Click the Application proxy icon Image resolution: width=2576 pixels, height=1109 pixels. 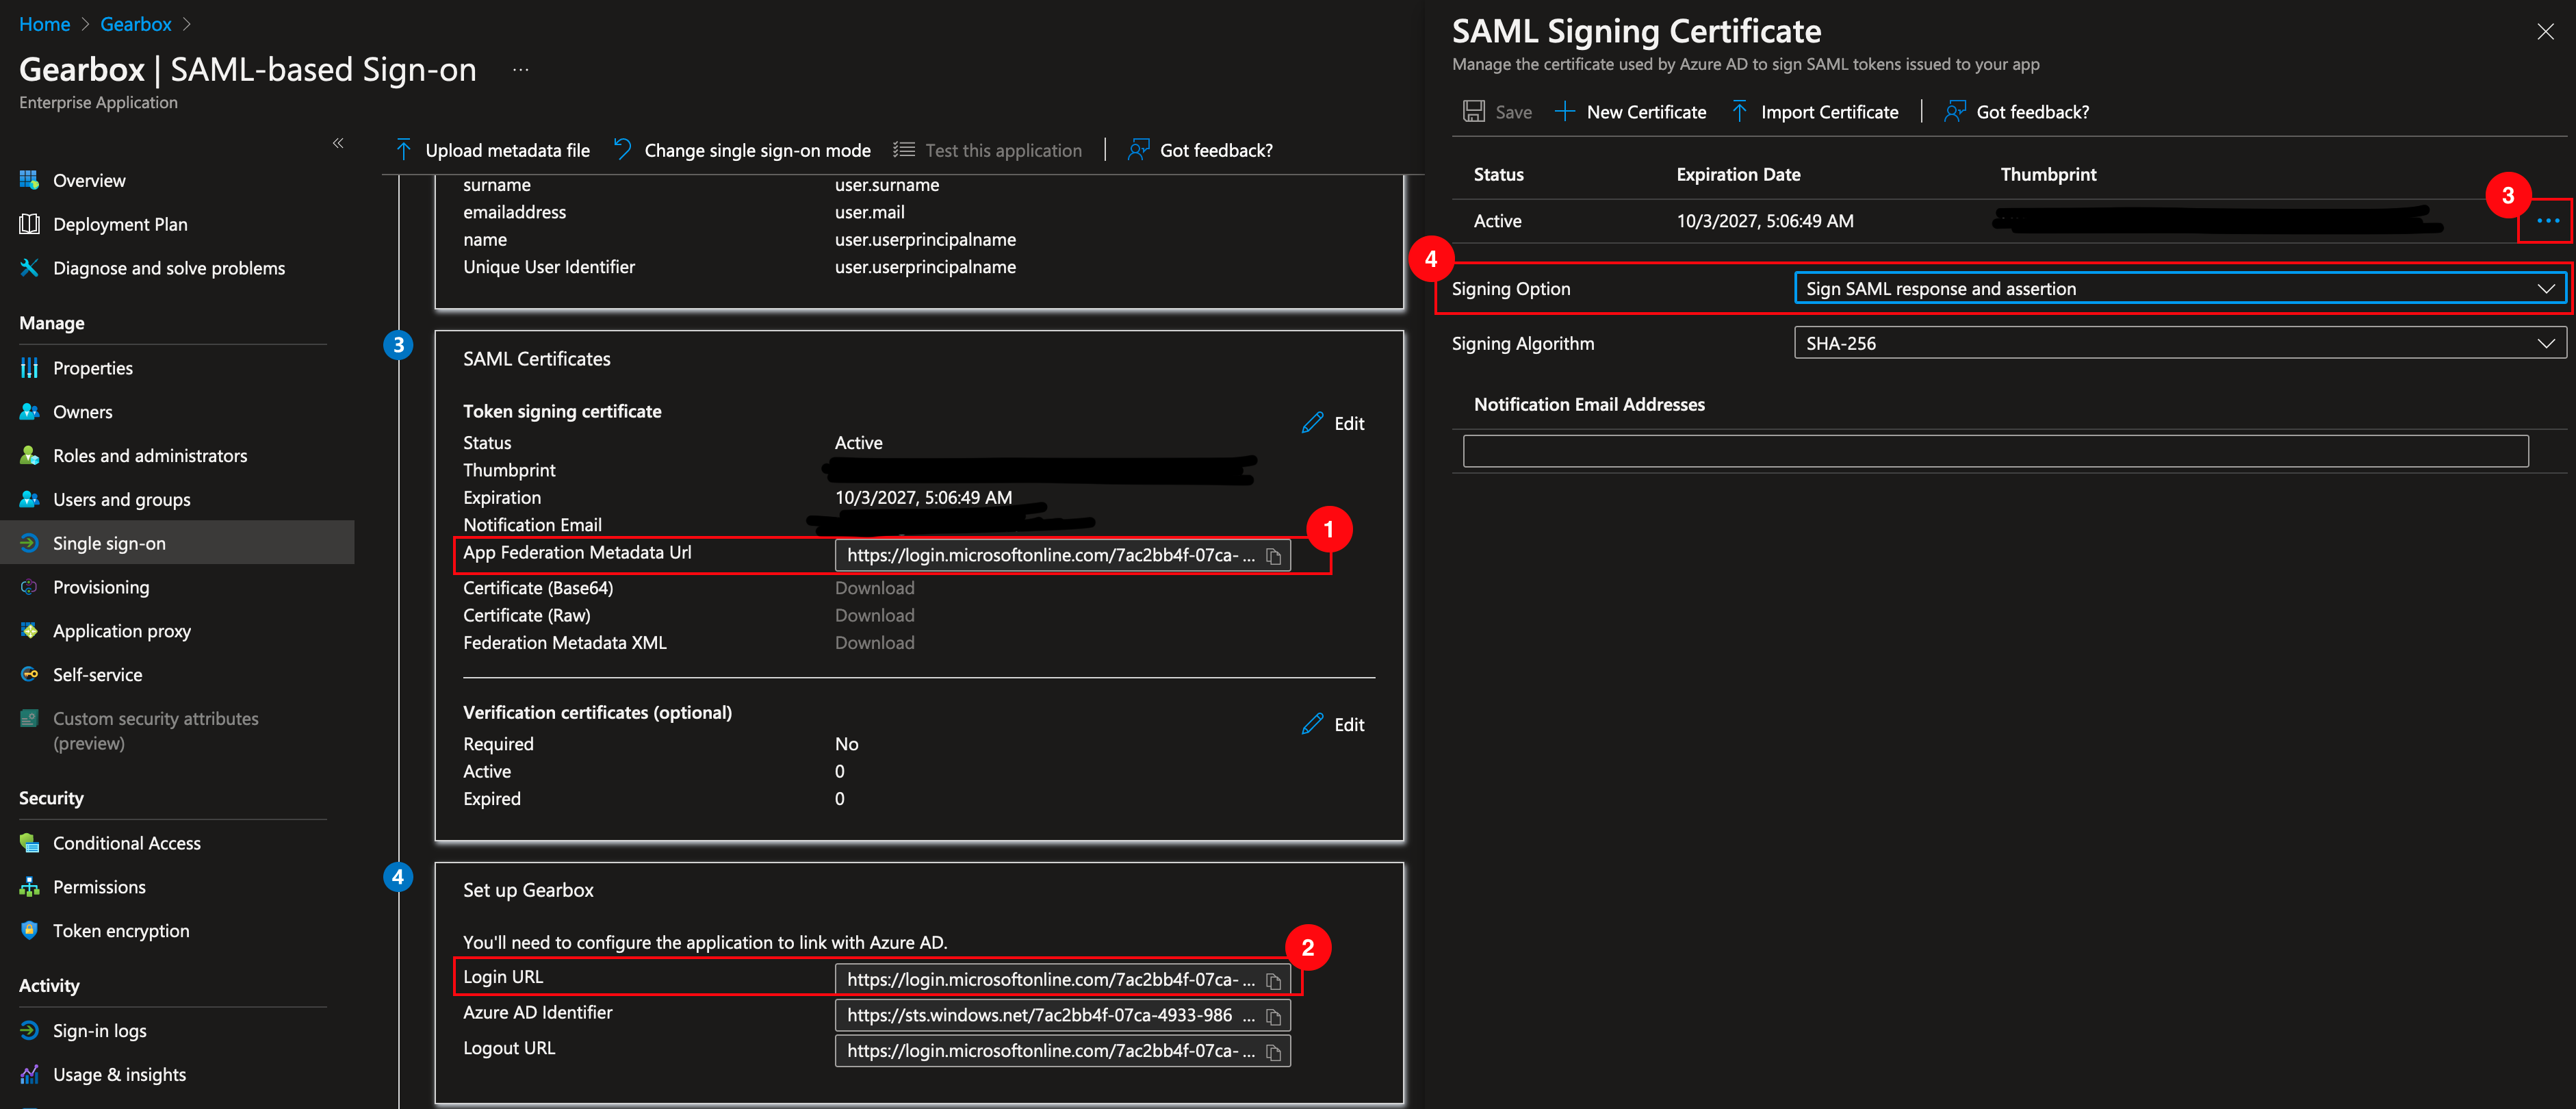tap(29, 631)
